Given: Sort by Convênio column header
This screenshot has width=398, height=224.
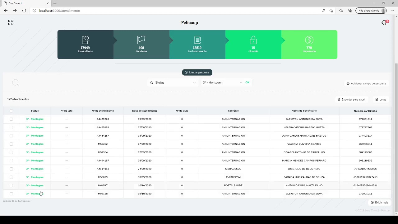Looking at the screenshot, I should [x=233, y=111].
